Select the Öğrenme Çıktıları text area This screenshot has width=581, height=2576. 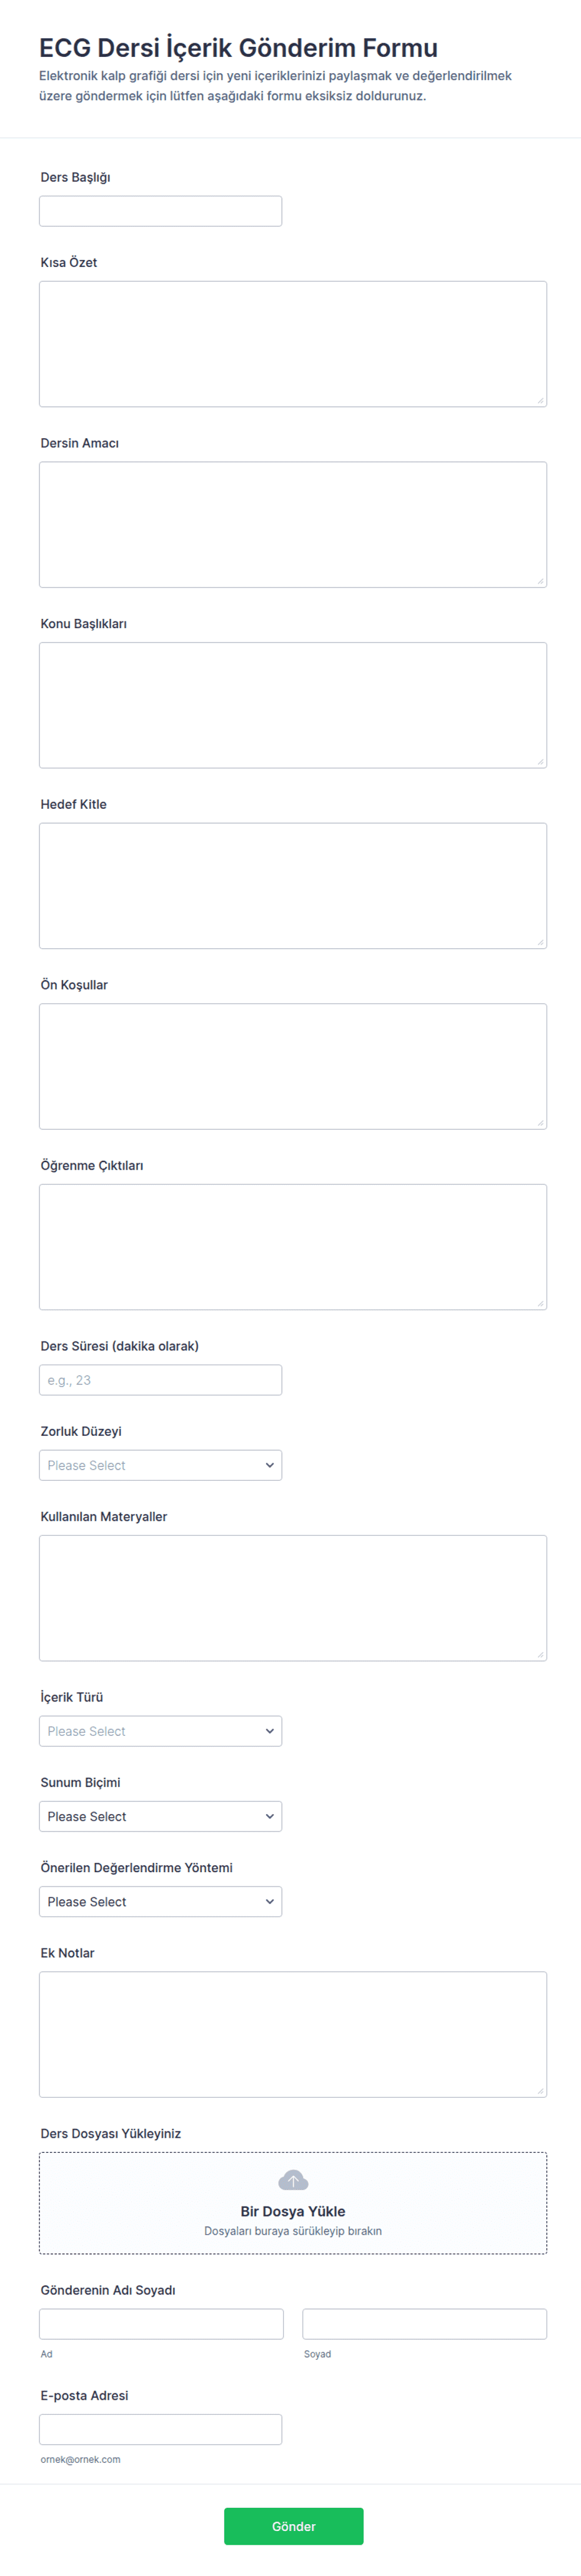[x=293, y=1247]
